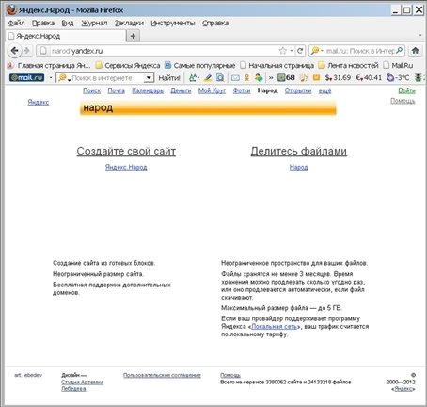Click the Локальная сеть link
Image resolution: width=427 pixels, height=407 pixels.
click(x=274, y=327)
